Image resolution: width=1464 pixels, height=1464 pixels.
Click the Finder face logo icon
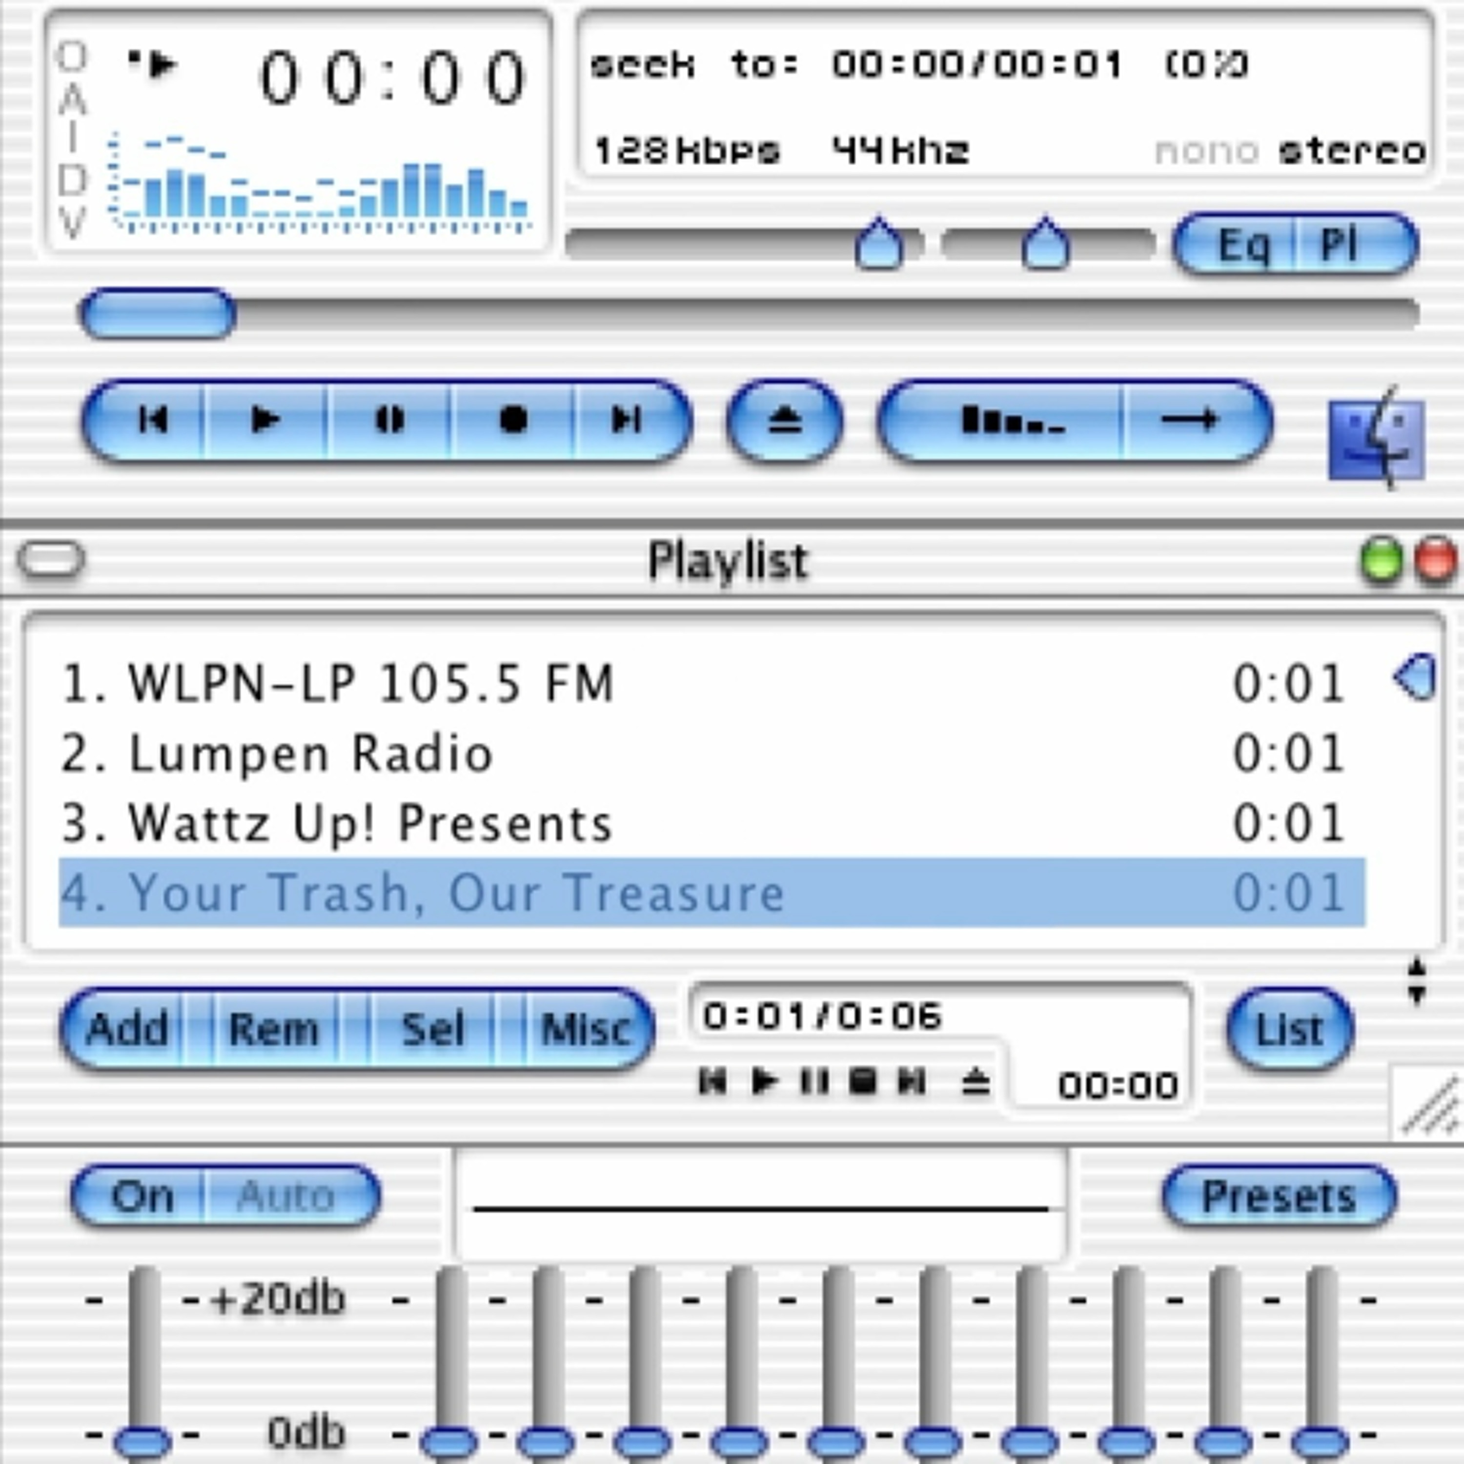pos(1377,439)
